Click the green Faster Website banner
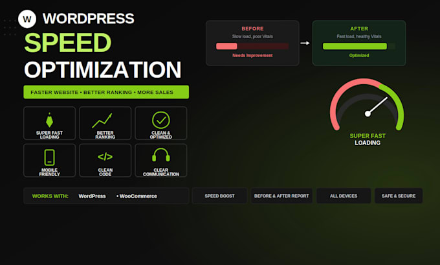This screenshot has height=265, width=440. (x=106, y=92)
